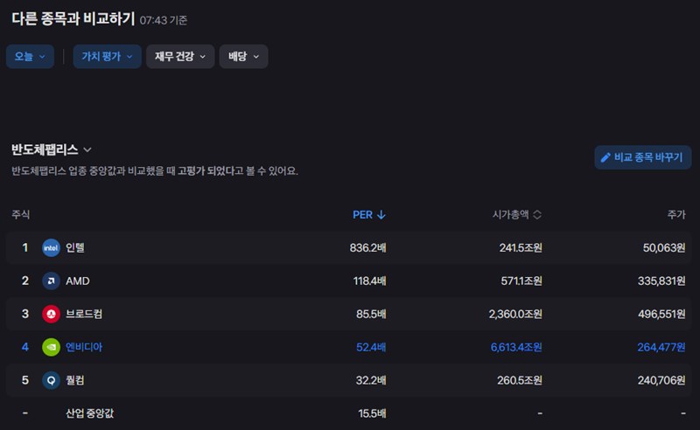
Task: Click the pencil icon on 비교 종목 바꾸기
Action: pyautogui.click(x=605, y=157)
